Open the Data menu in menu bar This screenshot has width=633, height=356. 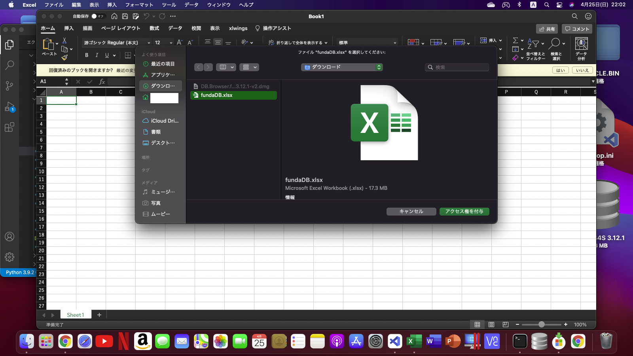coord(191,5)
